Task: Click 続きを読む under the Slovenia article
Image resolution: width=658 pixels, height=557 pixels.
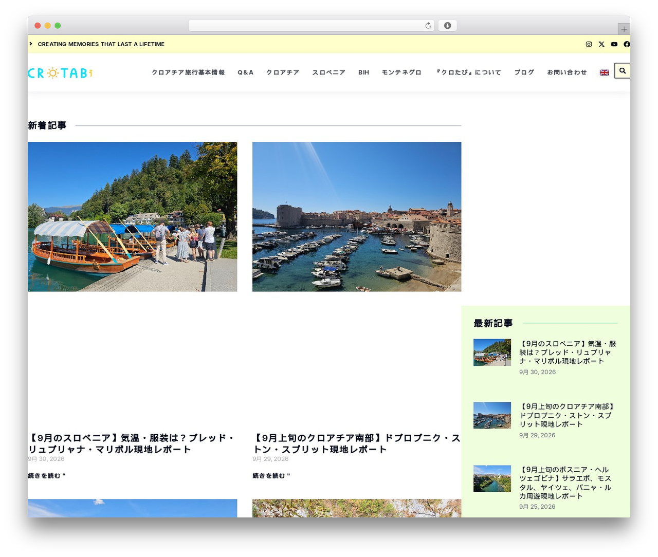Action: click(x=47, y=476)
